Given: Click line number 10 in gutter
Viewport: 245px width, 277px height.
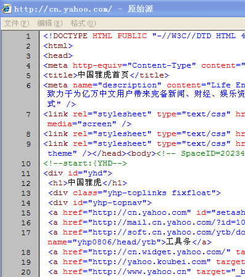Looking at the screenshot, I should [26, 164].
